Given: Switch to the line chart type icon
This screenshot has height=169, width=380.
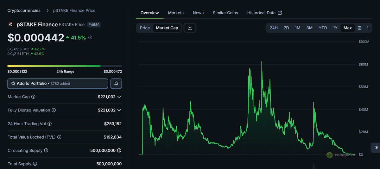Looking at the screenshot, I should (190, 28).
